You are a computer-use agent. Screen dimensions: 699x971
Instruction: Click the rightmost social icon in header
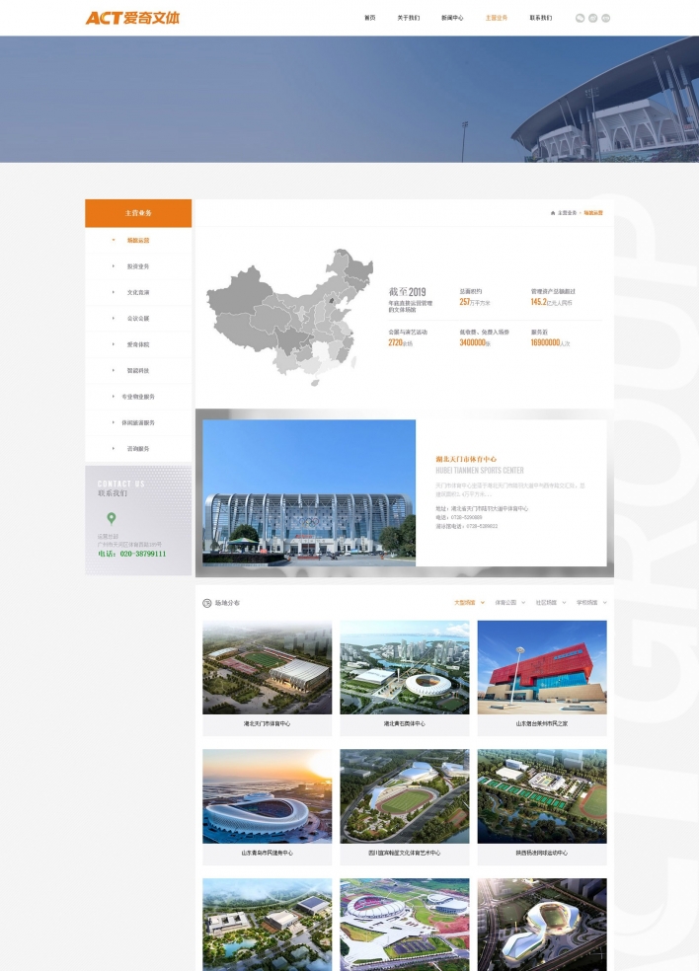click(606, 18)
